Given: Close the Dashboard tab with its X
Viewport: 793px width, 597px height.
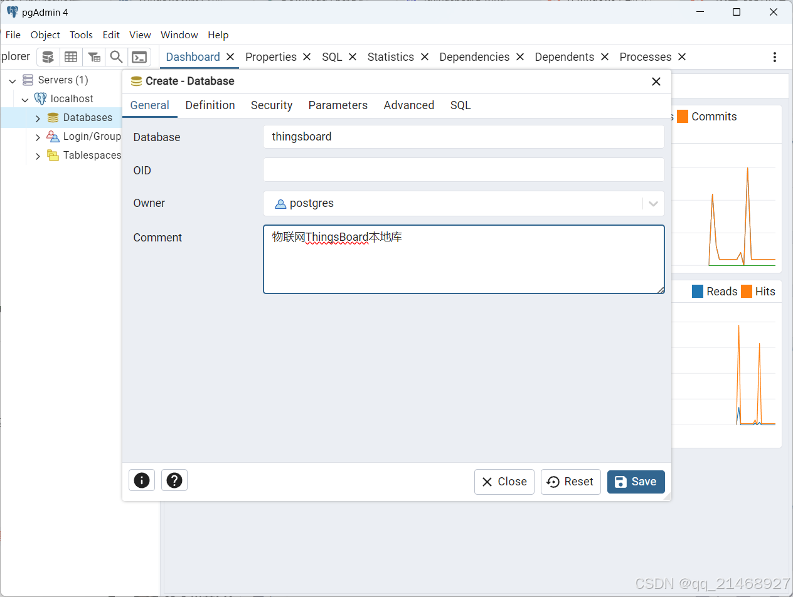Looking at the screenshot, I should point(230,57).
